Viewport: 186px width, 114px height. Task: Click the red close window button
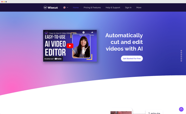tap(2, 2)
